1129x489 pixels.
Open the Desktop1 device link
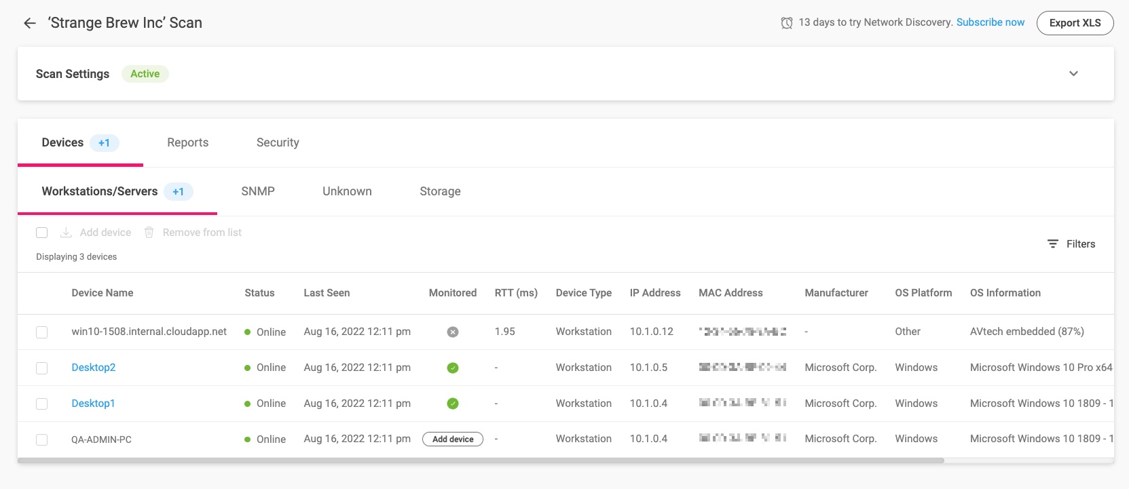(x=93, y=404)
